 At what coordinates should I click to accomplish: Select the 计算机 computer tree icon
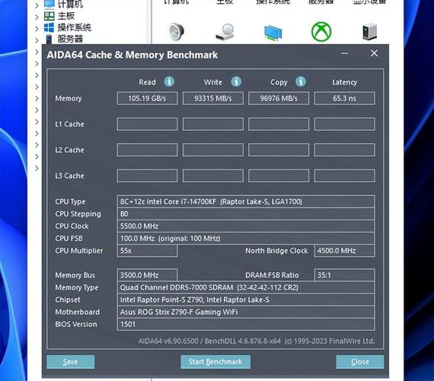pos(49,4)
